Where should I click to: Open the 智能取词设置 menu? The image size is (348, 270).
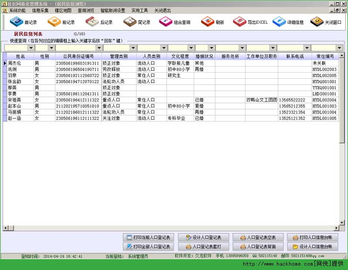113,10
